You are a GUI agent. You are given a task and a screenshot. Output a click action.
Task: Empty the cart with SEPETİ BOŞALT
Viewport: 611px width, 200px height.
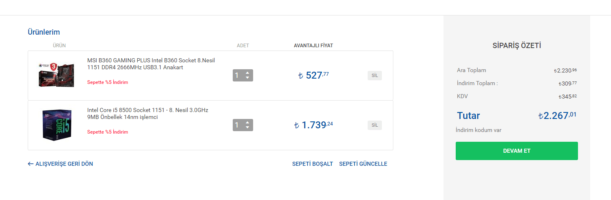313,164
